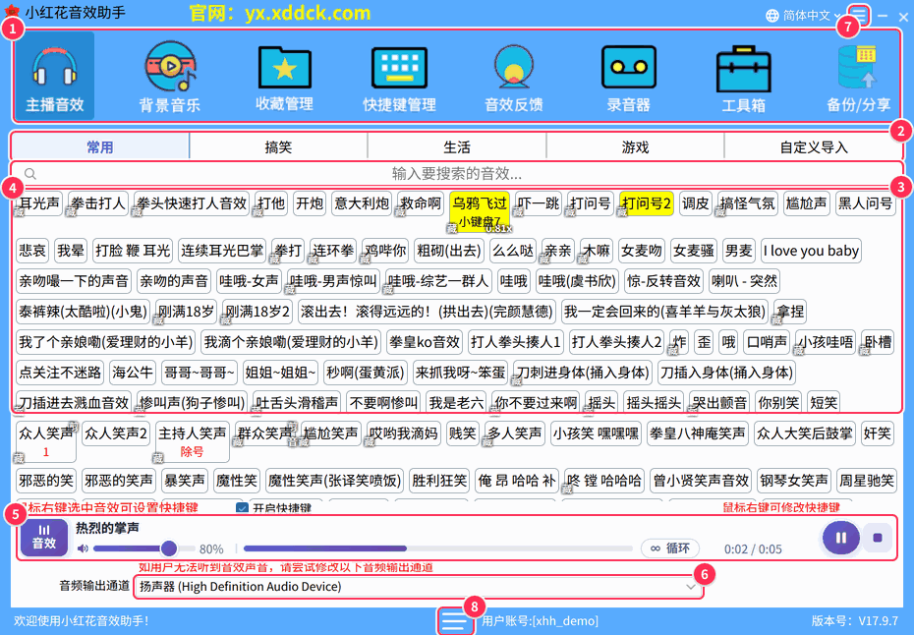Click the sound effect search field
Image resolution: width=914 pixels, height=635 pixels.
click(456, 174)
